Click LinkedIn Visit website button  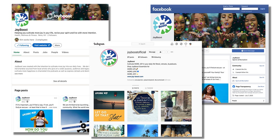(x=42, y=45)
